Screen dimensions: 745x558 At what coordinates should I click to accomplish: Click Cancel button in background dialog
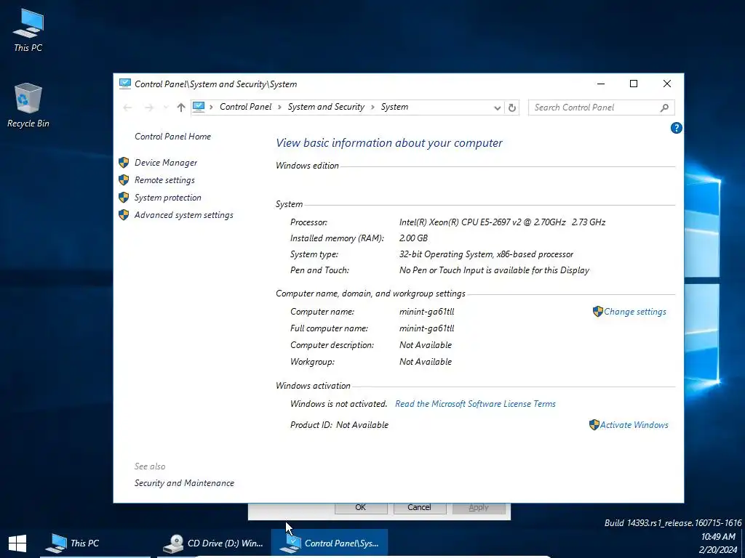click(x=419, y=507)
